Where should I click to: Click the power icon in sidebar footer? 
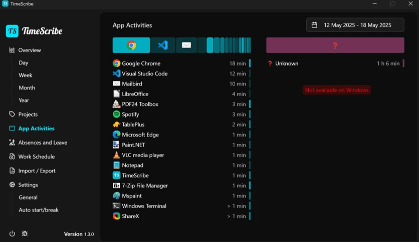(x=12, y=233)
